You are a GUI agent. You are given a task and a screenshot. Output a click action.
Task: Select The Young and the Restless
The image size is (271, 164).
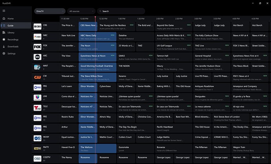(x=117, y=26)
